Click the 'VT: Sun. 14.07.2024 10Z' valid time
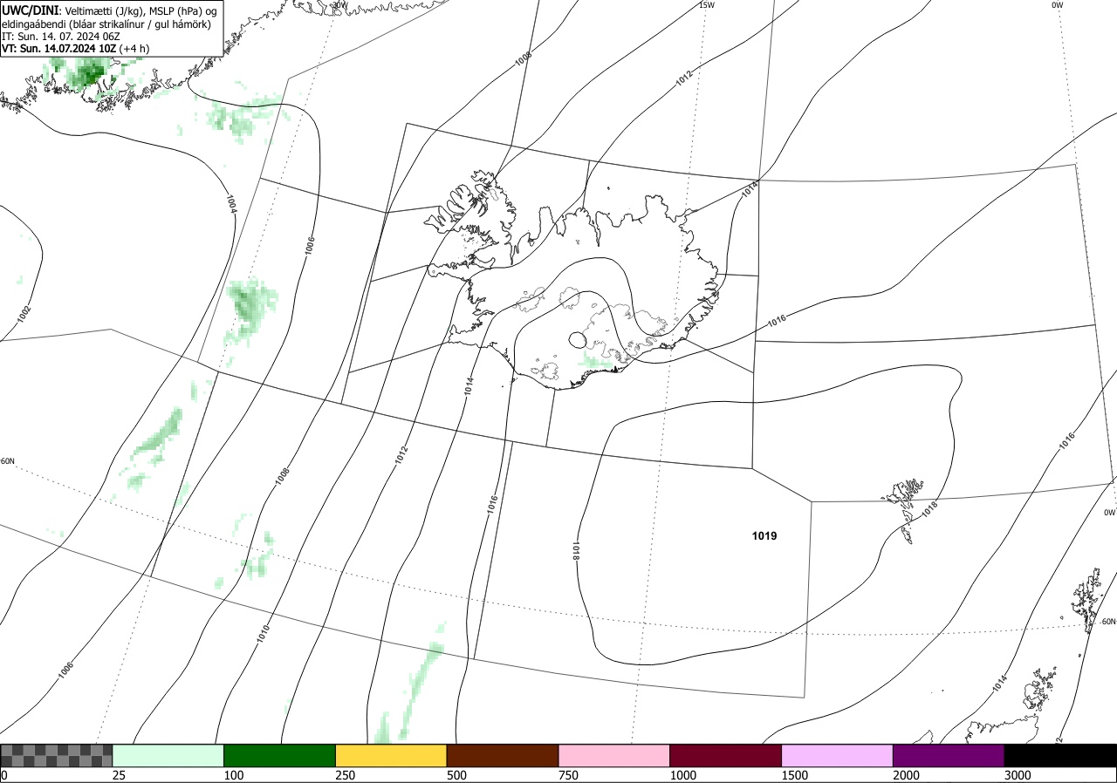This screenshot has width=1117, height=783. tap(58, 49)
